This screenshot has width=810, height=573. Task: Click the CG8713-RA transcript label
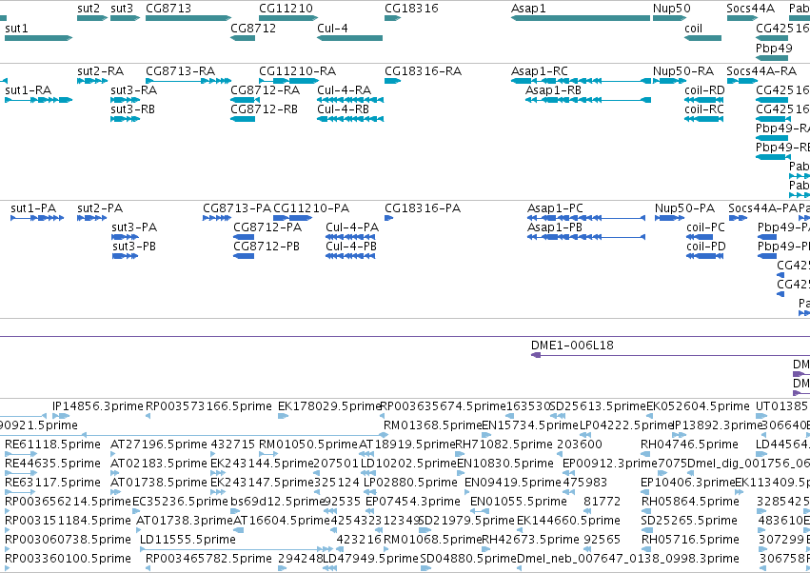pos(180,70)
